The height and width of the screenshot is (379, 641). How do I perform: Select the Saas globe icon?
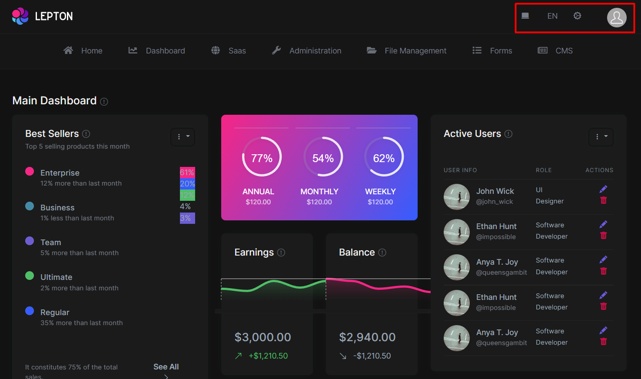[215, 50]
